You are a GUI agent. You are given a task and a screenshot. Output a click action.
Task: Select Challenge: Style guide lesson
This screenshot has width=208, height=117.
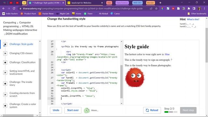(x=21, y=44)
